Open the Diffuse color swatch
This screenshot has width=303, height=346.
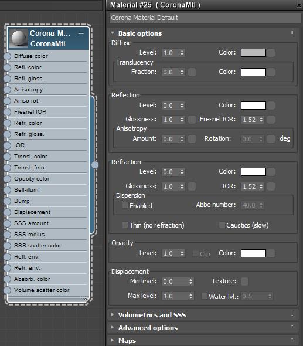[253, 53]
